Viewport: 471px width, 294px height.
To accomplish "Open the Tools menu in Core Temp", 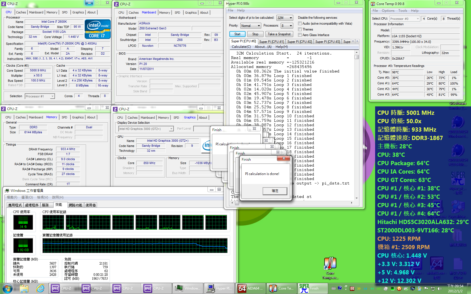I will pos(403,11).
